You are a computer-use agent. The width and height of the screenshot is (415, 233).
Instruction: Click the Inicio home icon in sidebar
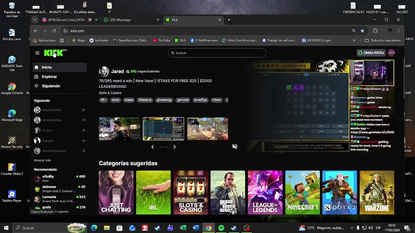(x=36, y=67)
